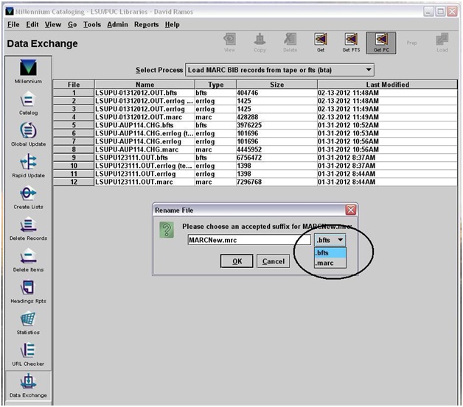Click the Get PC toolbar icon

point(380,40)
